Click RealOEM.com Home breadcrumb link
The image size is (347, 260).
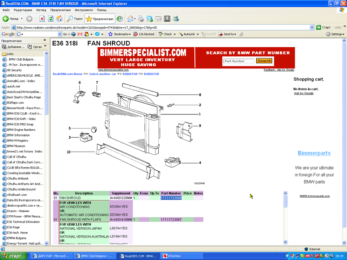(68, 74)
